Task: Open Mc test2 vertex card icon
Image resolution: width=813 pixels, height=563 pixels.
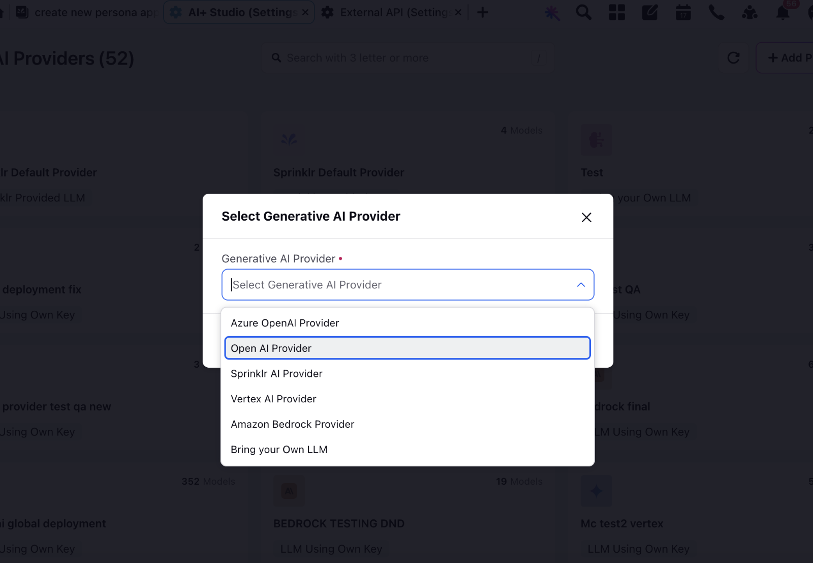Action: [597, 491]
